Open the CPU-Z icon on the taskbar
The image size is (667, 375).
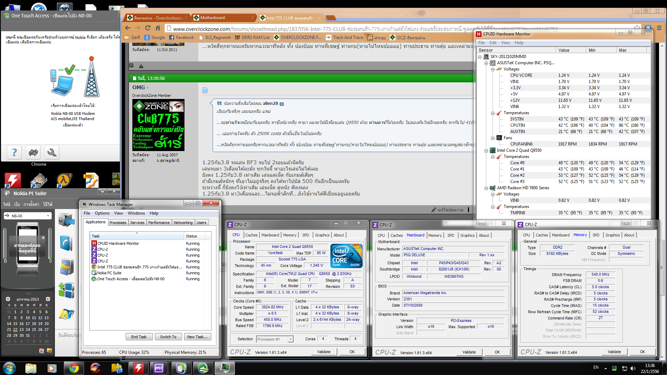pos(159,368)
